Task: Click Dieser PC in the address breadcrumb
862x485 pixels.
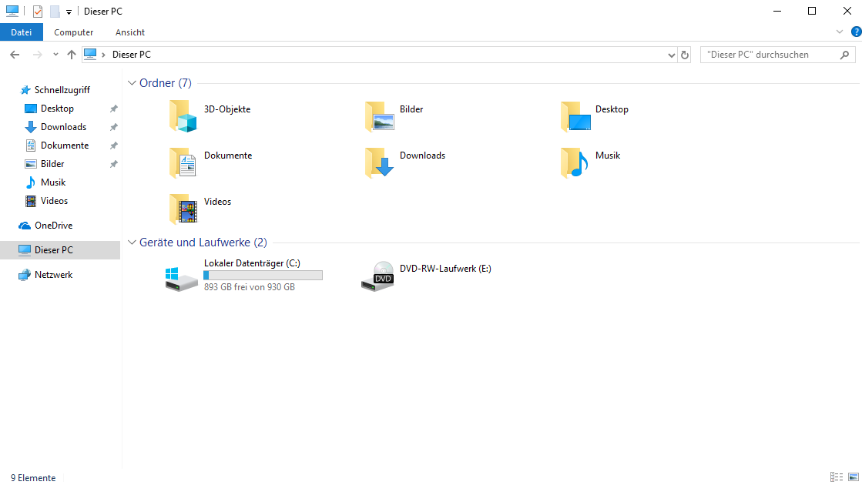Action: 132,55
